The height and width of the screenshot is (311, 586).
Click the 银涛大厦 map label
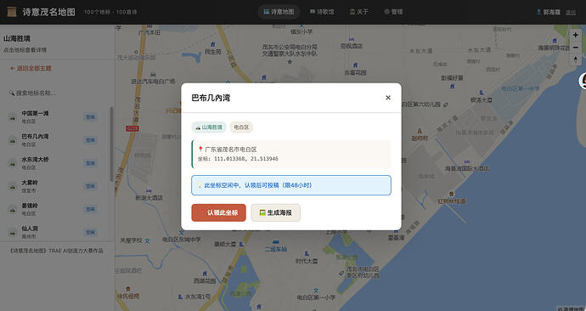pyautogui.click(x=481, y=99)
